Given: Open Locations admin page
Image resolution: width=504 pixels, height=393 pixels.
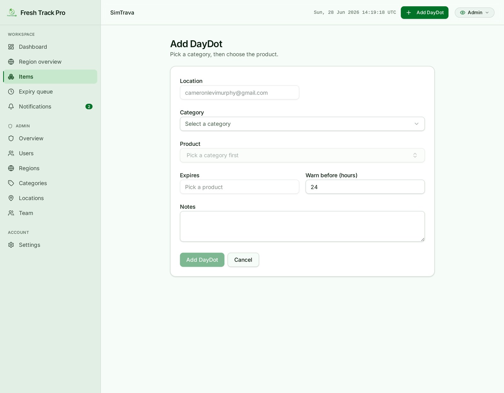Looking at the screenshot, I should (x=50, y=198).
